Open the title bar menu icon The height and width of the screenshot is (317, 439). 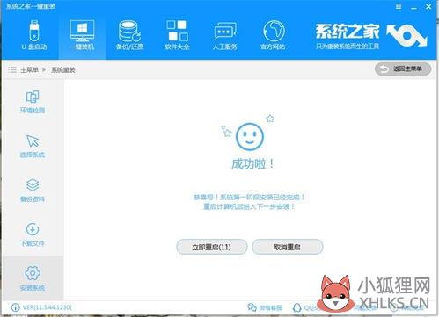coord(399,6)
